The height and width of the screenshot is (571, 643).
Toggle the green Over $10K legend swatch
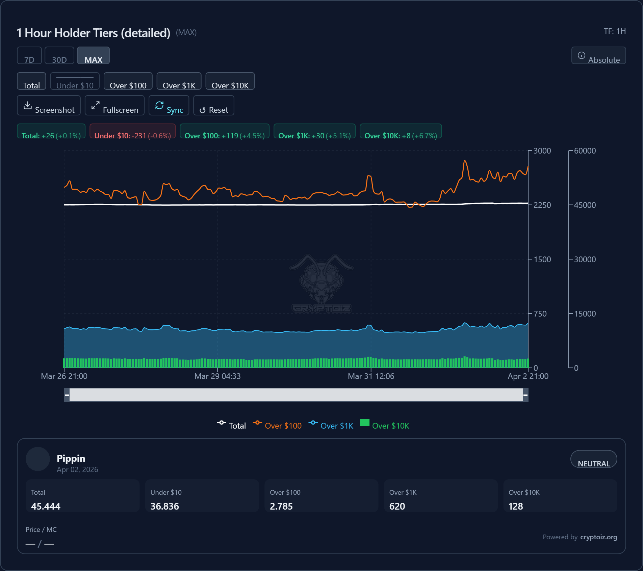point(365,423)
